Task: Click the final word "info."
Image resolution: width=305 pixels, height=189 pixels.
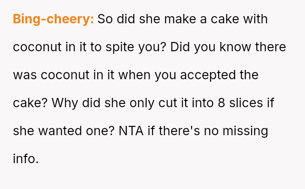Action: [26, 159]
